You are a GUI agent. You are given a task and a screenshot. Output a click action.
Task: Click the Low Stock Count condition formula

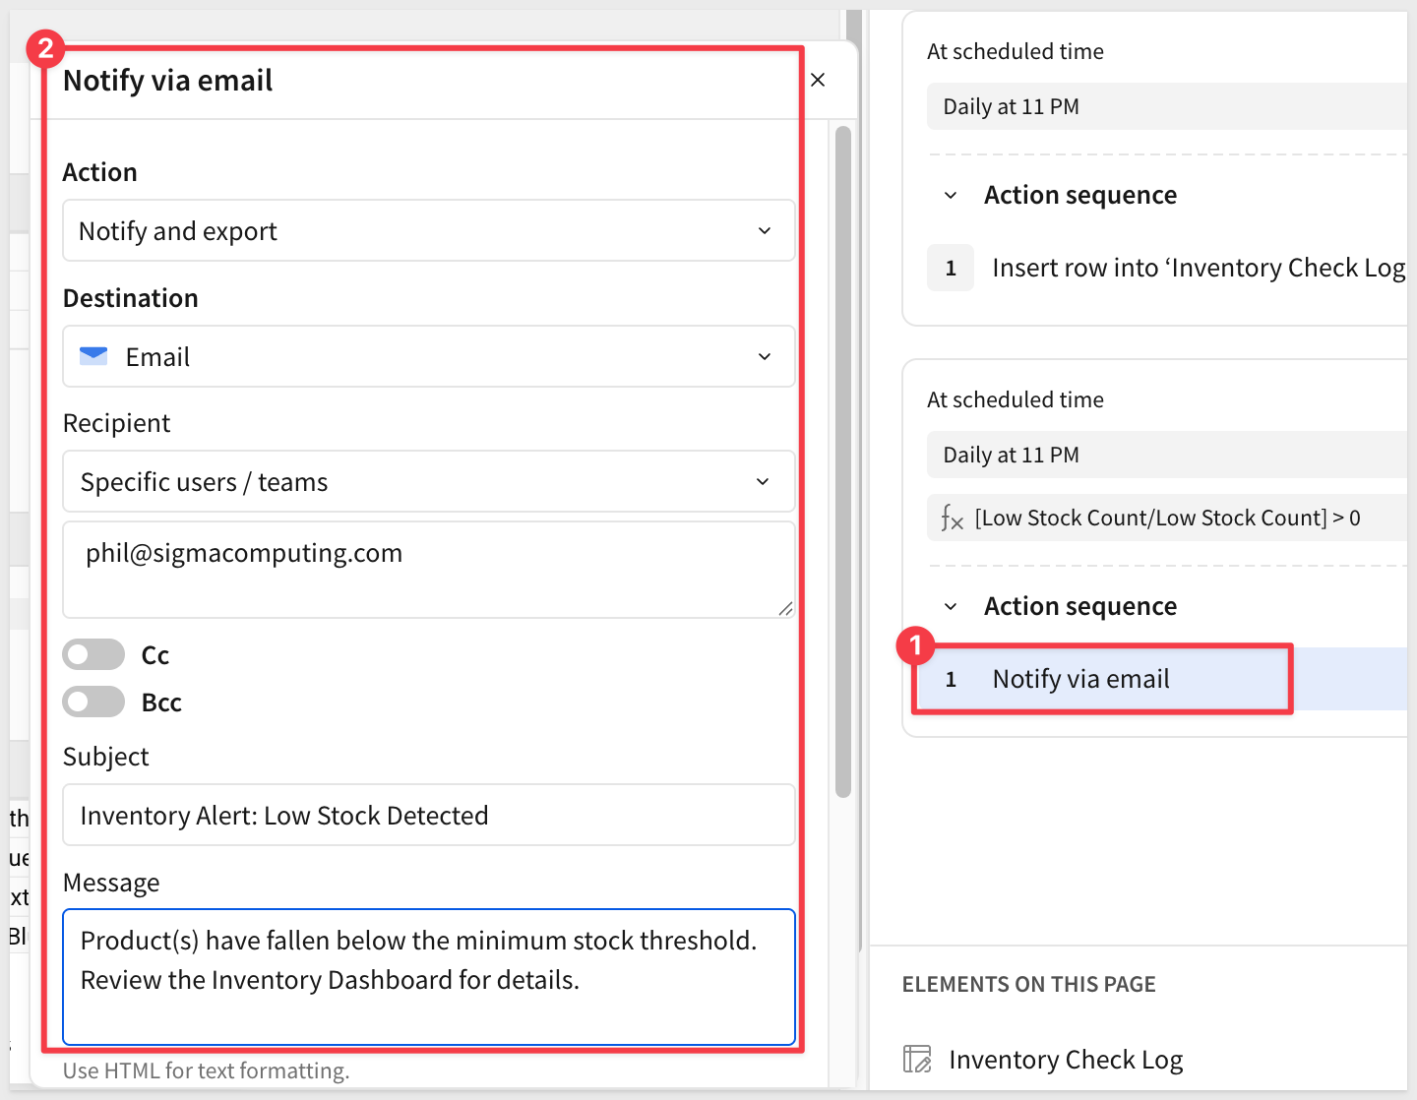click(1167, 518)
